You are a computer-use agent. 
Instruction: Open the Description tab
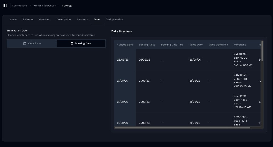coord(63,19)
